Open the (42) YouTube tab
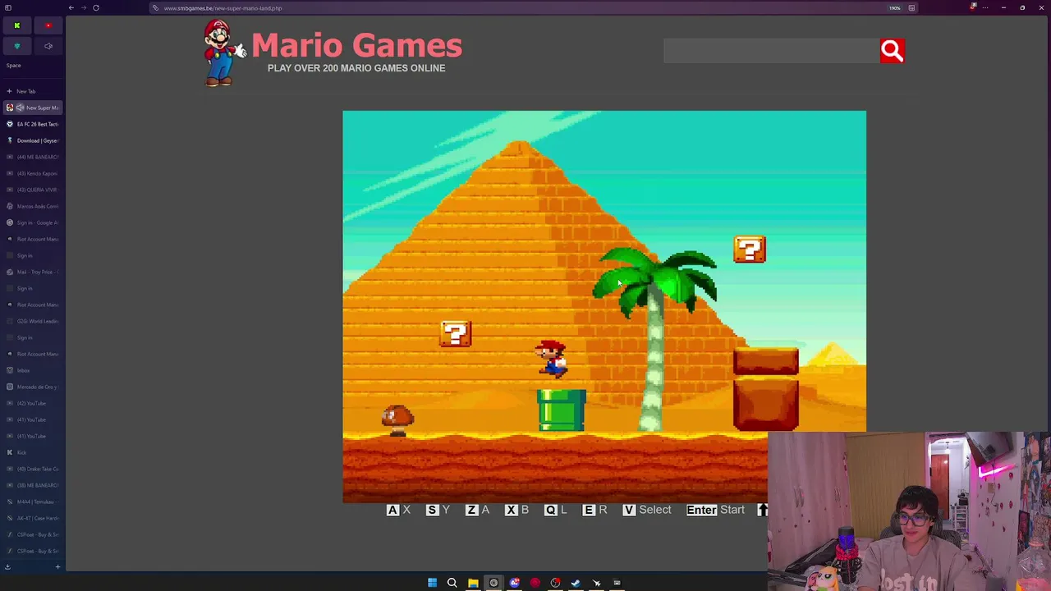Screen dimensions: 1051x591 33,403
